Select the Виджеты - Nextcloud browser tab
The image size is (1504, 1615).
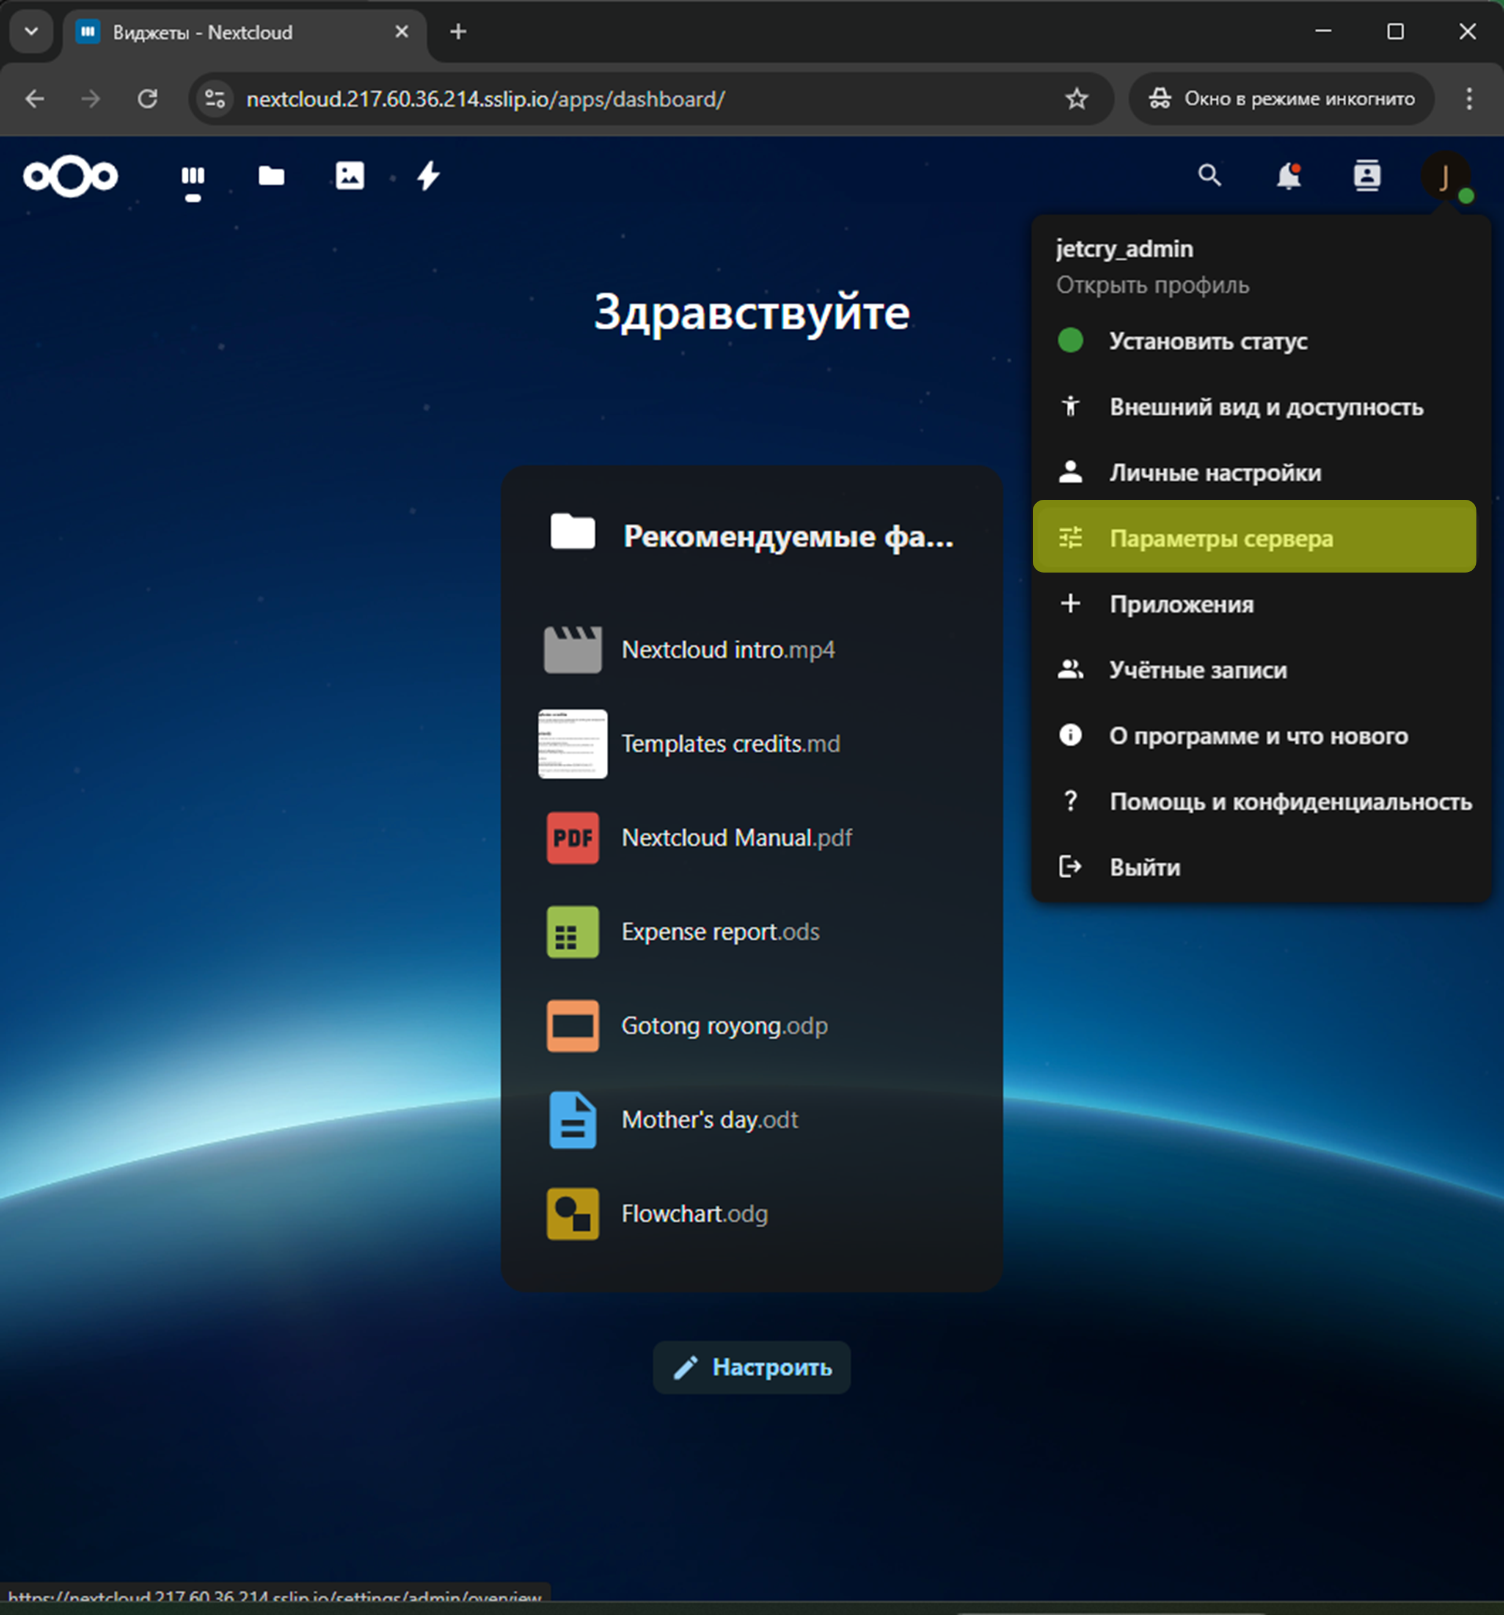point(244,32)
